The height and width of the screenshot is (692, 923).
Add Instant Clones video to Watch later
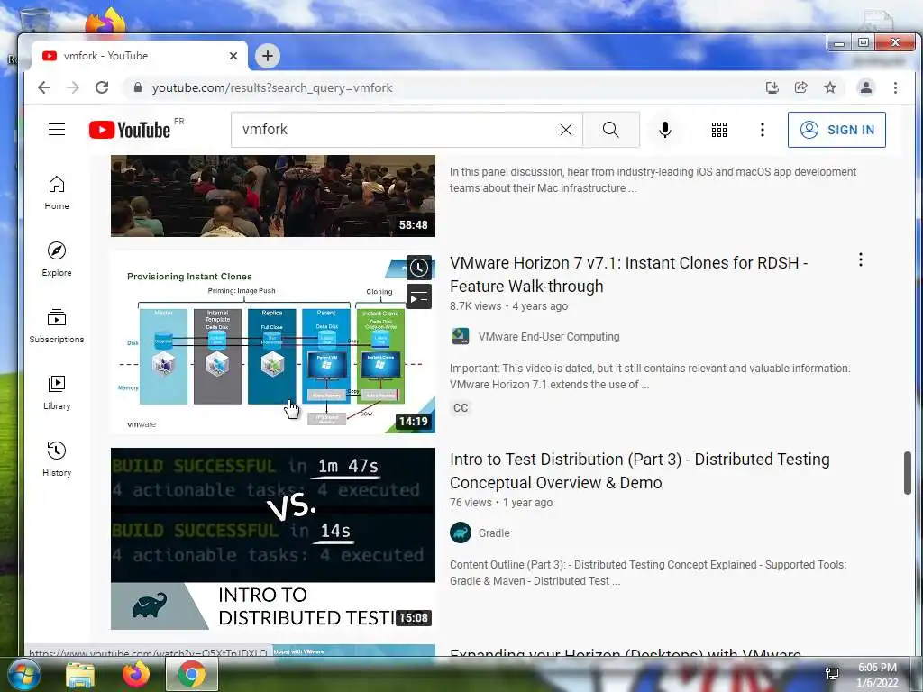point(419,268)
